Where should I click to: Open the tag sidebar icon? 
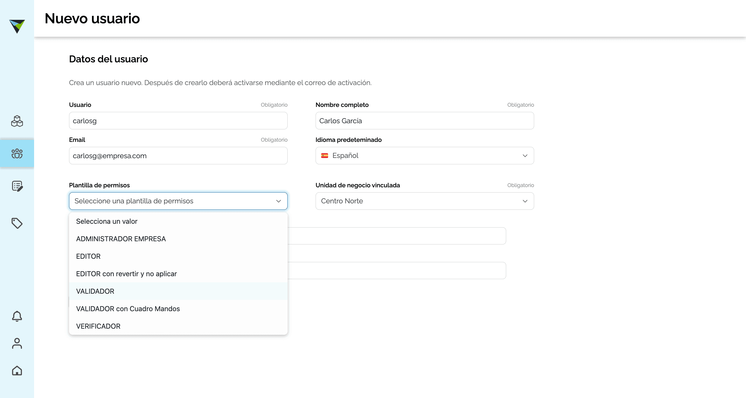point(17,223)
